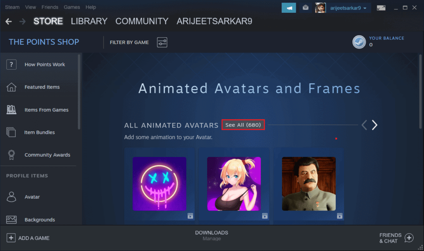Select the Featured Items home icon

[11, 87]
